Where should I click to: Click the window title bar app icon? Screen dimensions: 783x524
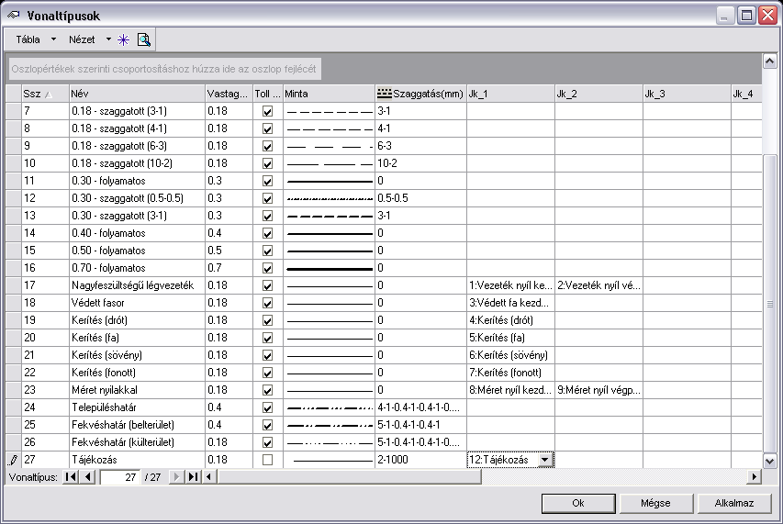click(x=14, y=15)
